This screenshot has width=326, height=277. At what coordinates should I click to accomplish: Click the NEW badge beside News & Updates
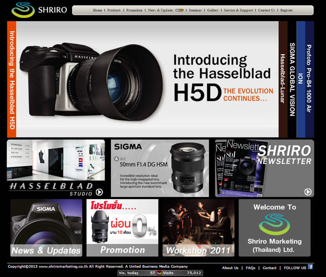179,10
